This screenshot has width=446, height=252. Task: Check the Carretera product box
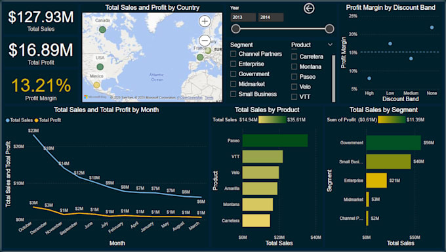(294, 56)
